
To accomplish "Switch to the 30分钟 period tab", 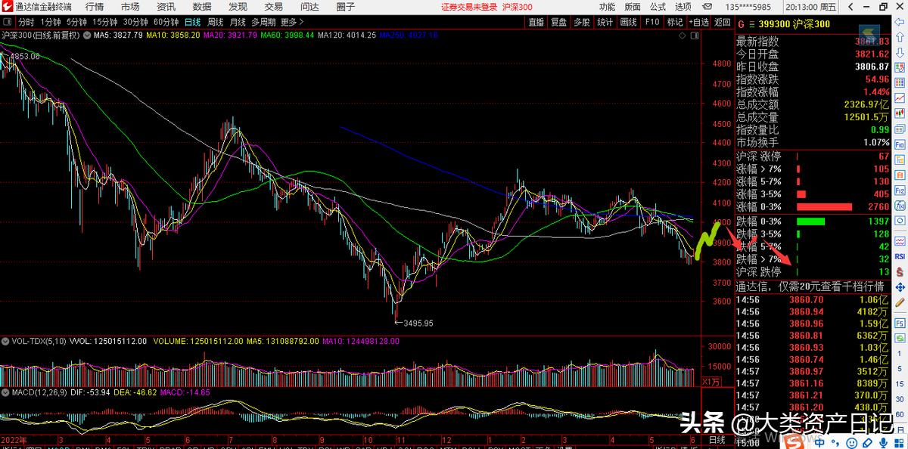I will [135, 23].
